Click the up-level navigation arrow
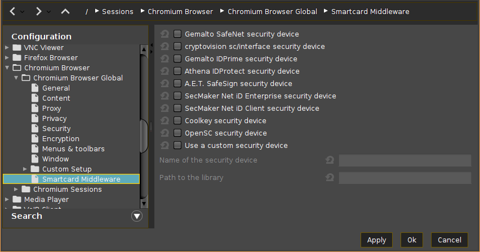This screenshot has height=252, width=480. coord(65,11)
